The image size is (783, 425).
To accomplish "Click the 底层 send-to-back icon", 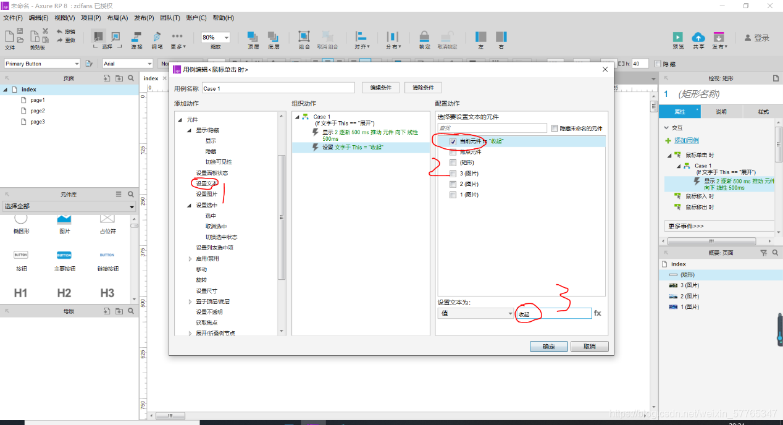I will (x=272, y=37).
